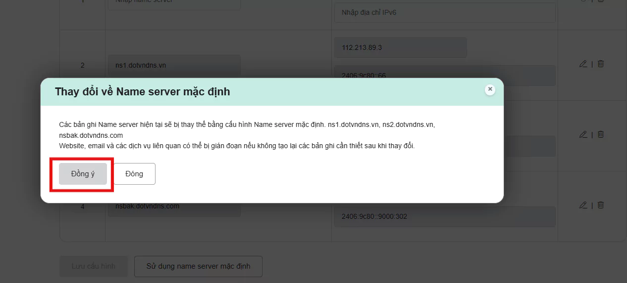627x283 pixels.
Task: Click the 2406:9c80::66 IPv6 field
Action: 445,74
